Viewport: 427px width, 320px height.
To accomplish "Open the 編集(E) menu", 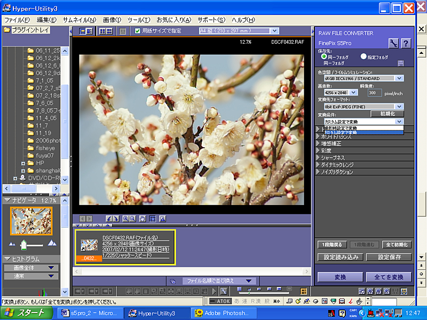I will point(46,20).
